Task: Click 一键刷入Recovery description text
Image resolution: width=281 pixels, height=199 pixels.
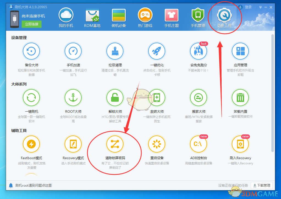Action: pyautogui.click(x=240, y=163)
